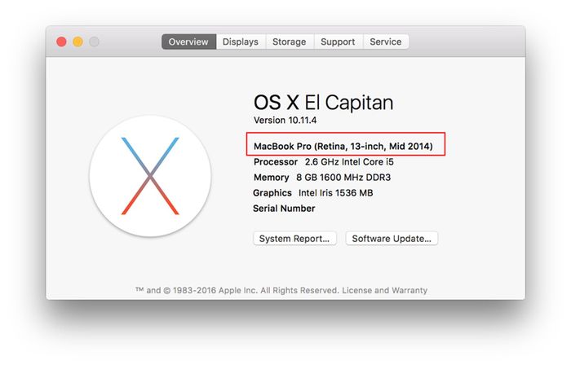
Task: Minimize window with yellow button
Action: coord(77,42)
